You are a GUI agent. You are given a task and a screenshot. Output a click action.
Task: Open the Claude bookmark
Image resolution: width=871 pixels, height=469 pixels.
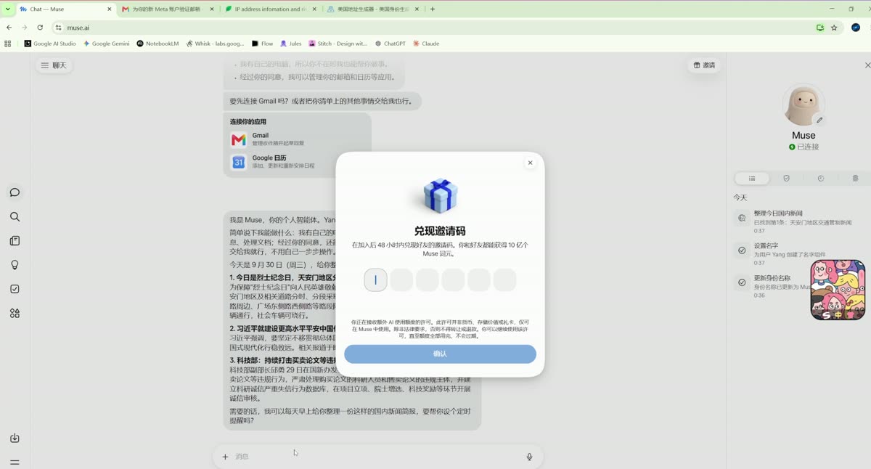click(x=426, y=44)
